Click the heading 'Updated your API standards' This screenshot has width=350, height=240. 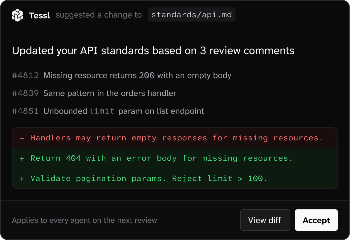click(x=153, y=50)
